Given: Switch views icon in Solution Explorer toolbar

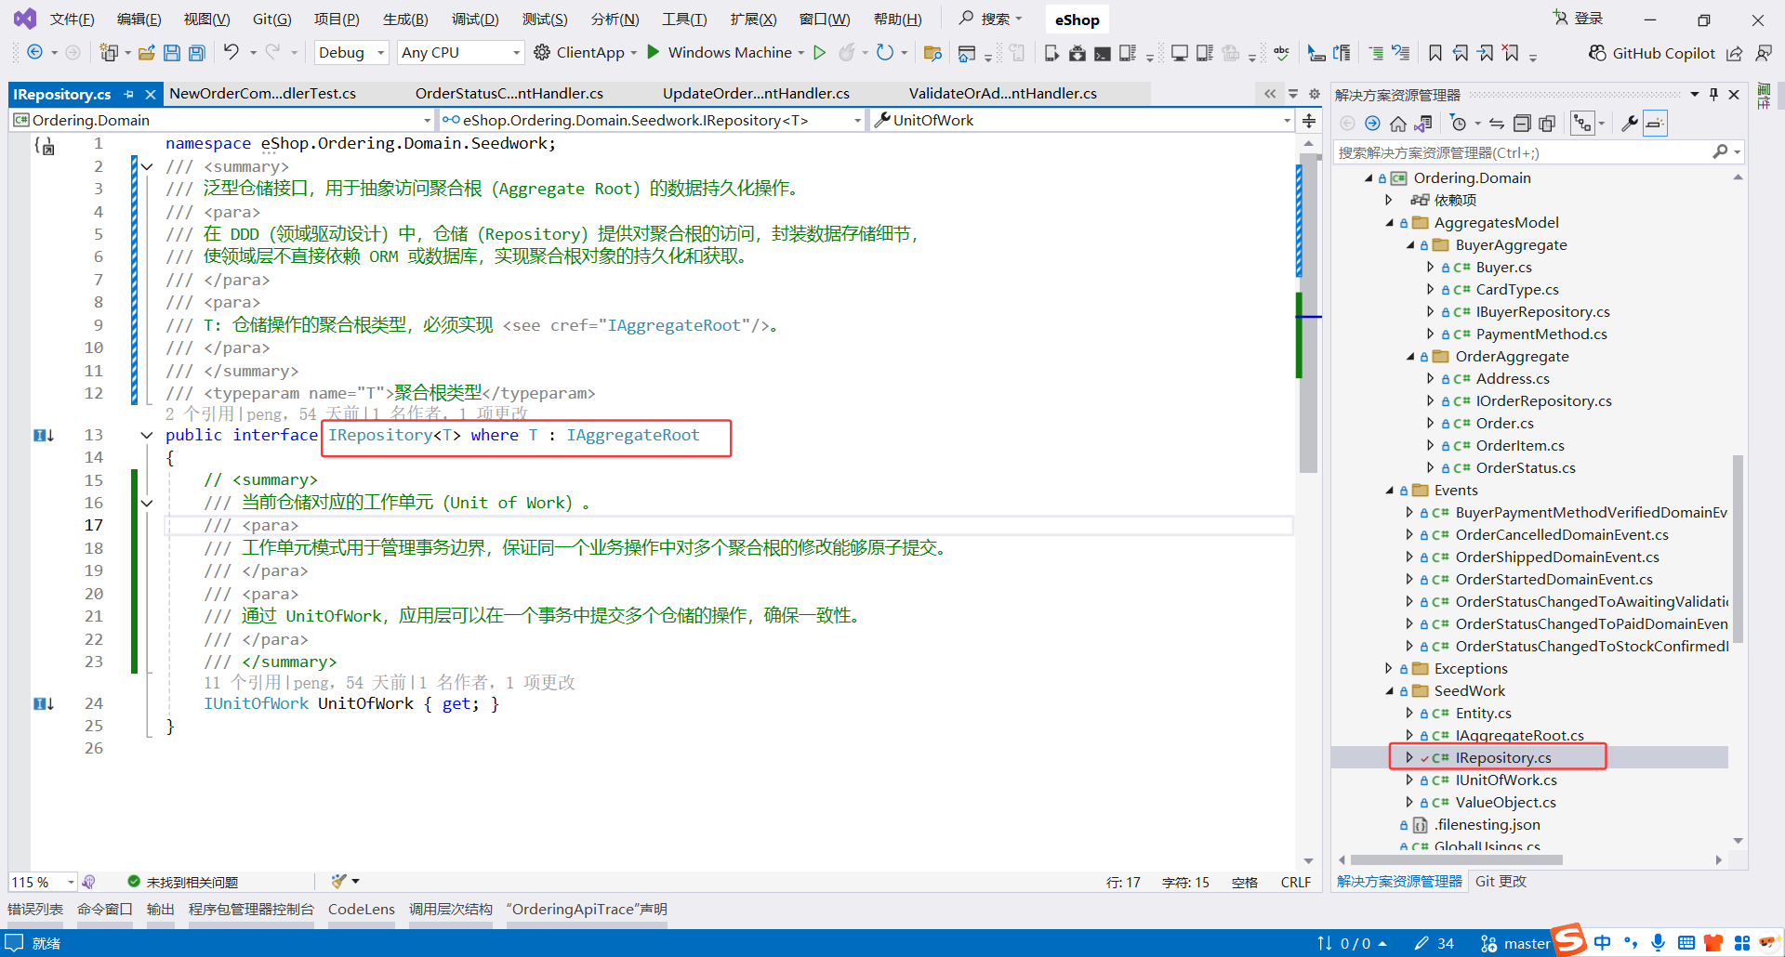Looking at the screenshot, I should coord(1423,124).
